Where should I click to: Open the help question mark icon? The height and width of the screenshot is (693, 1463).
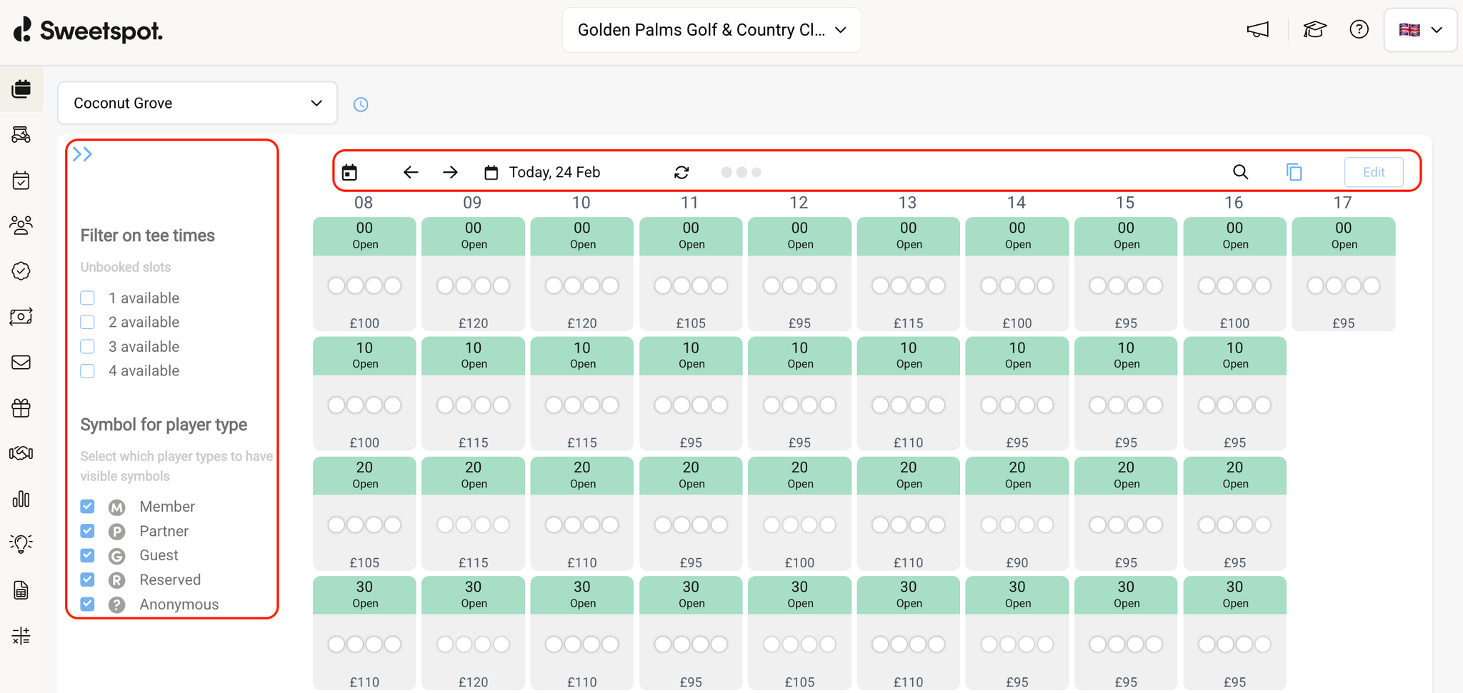pos(1359,29)
